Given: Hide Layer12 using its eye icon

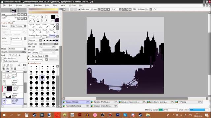Looking at the screenshot, I should pos(4,81).
